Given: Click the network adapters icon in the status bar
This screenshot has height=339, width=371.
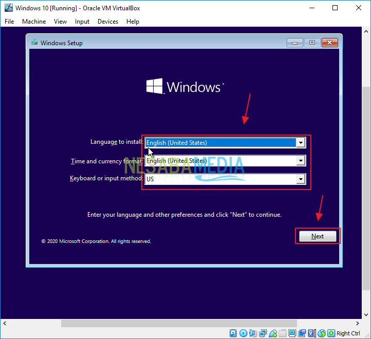Looking at the screenshot, I should coord(263,333).
